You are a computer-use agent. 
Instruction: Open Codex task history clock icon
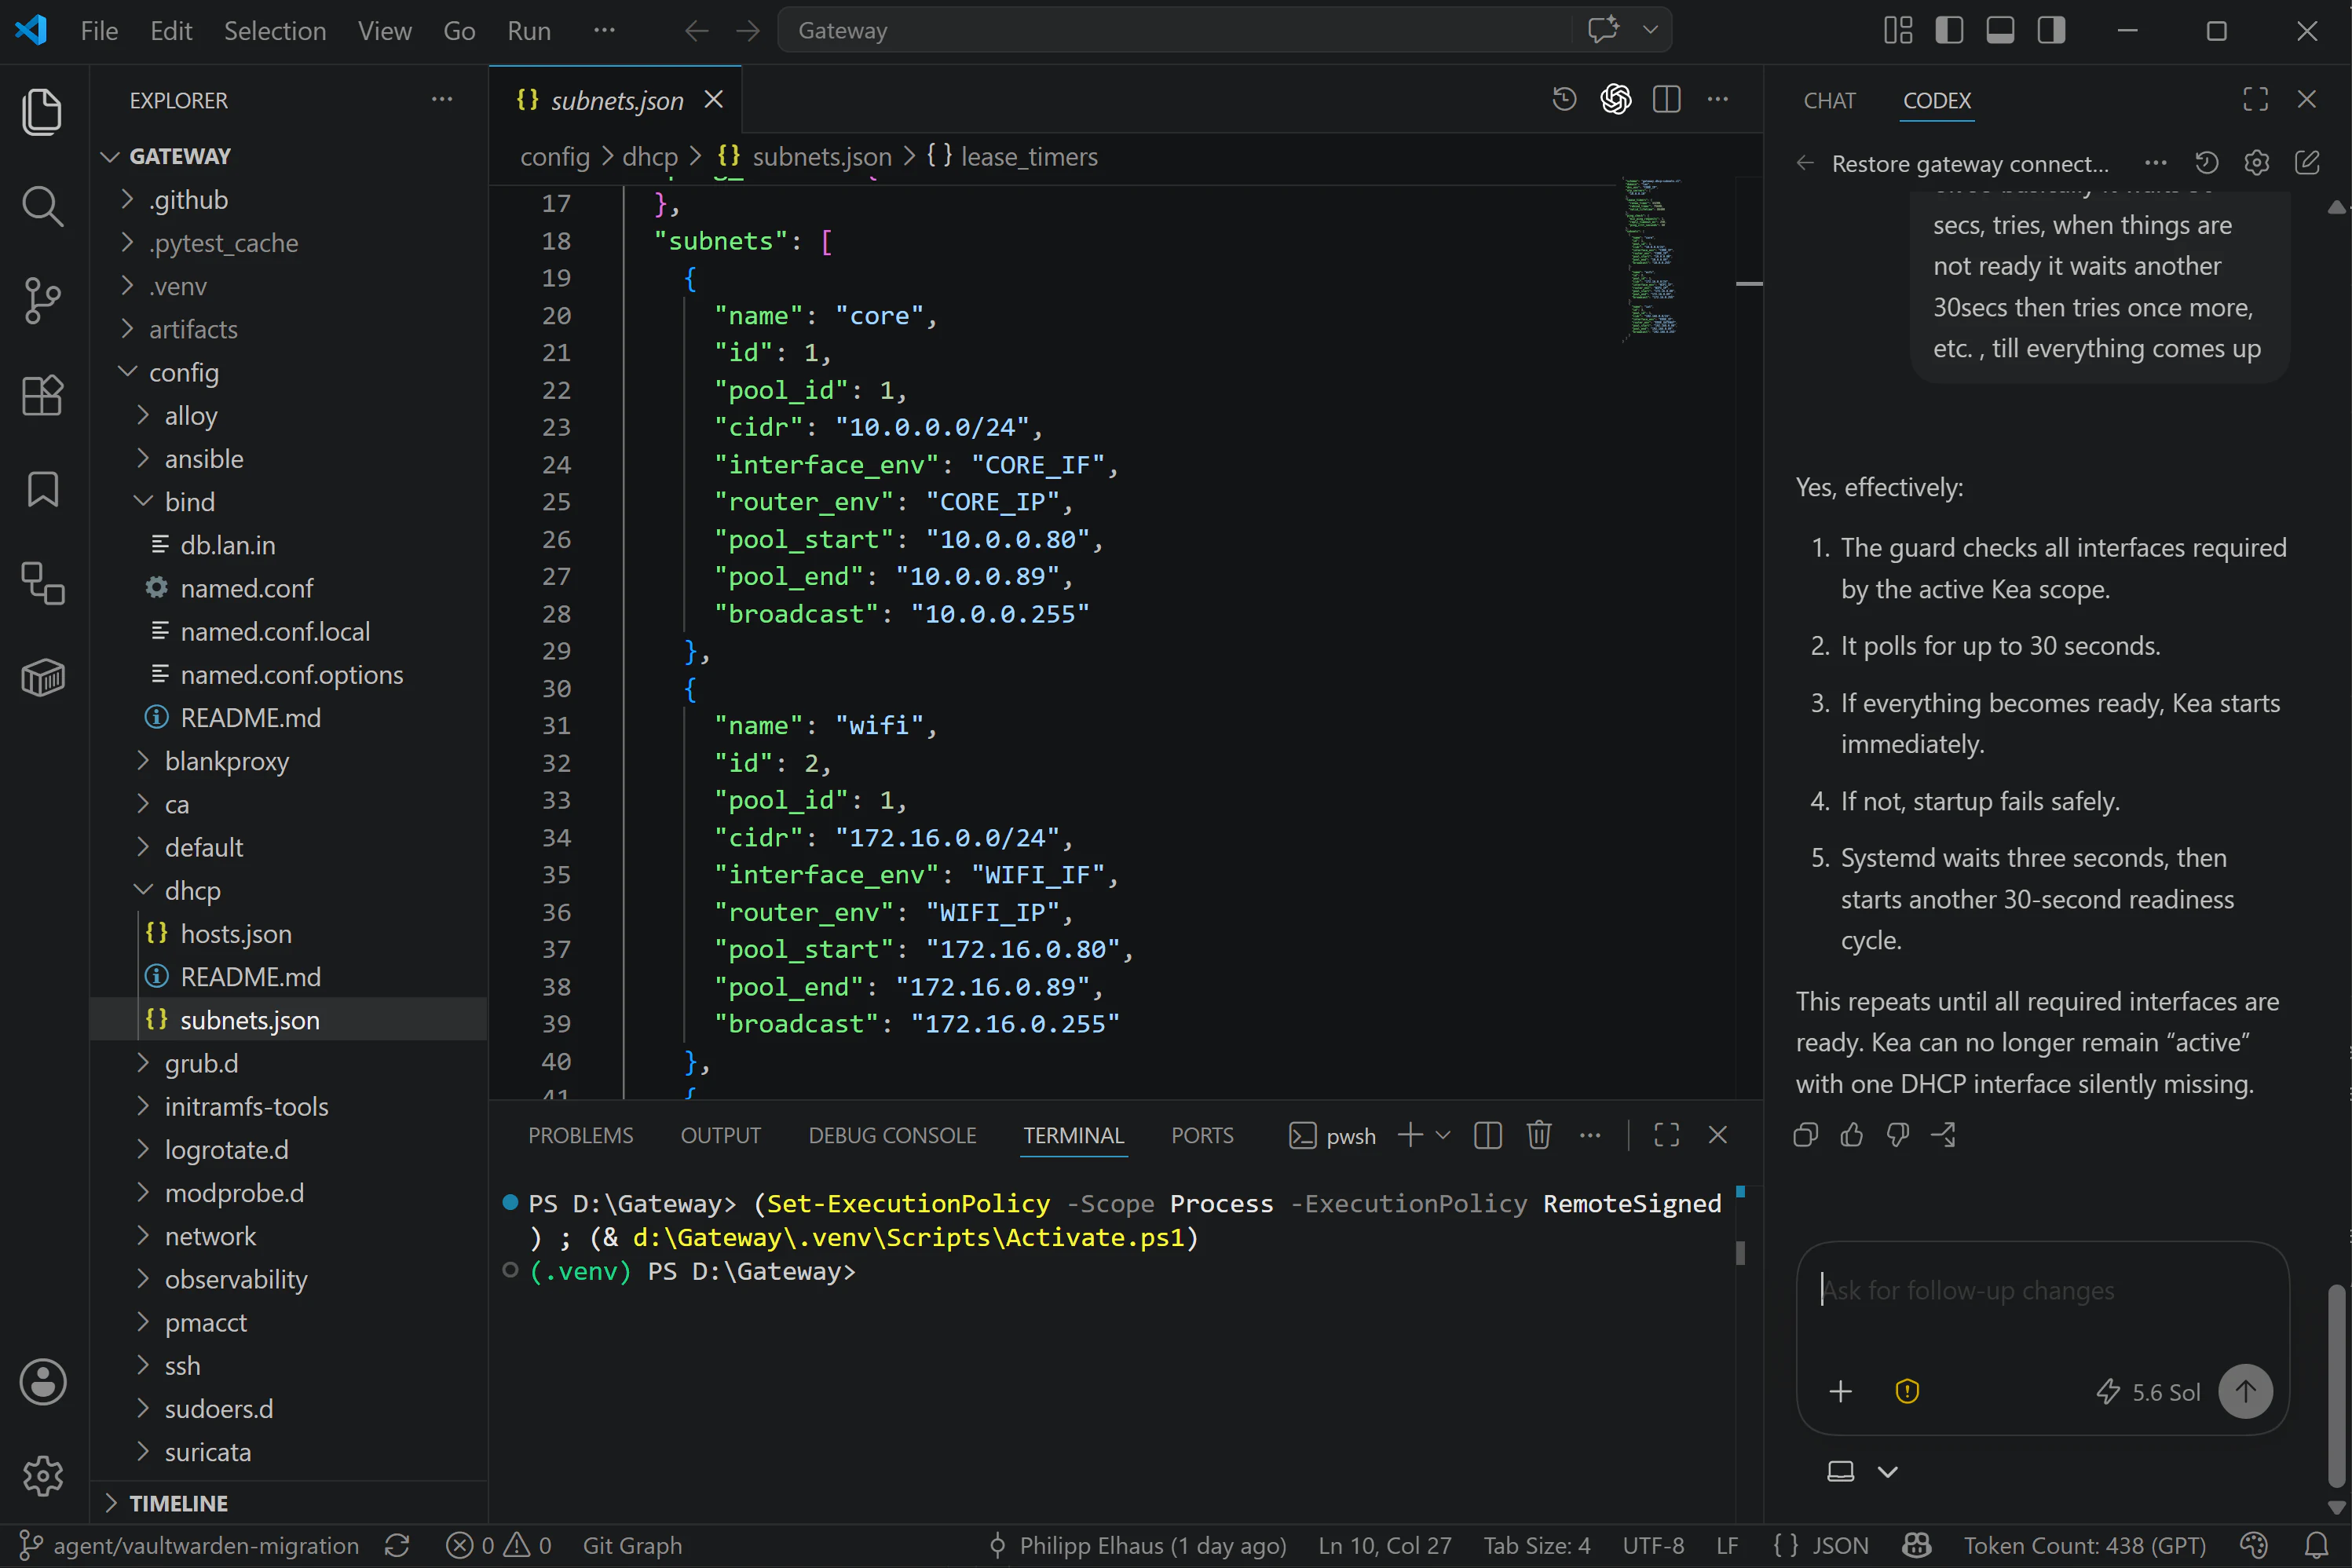(x=2206, y=163)
